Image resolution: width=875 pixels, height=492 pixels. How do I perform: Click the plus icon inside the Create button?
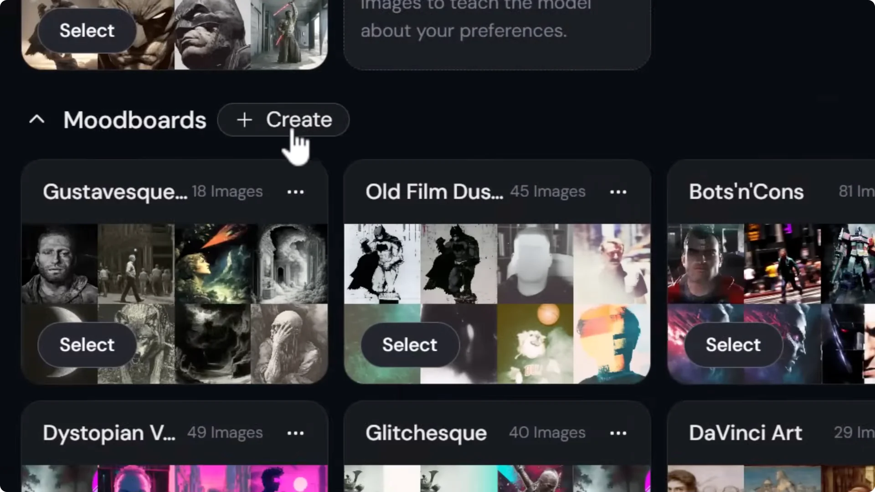pos(244,120)
